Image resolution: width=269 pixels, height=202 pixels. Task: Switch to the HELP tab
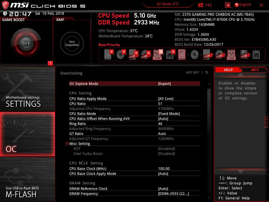tap(228, 70)
